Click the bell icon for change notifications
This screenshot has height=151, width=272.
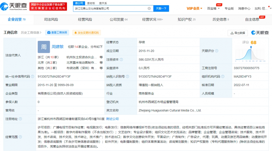click(75, 33)
